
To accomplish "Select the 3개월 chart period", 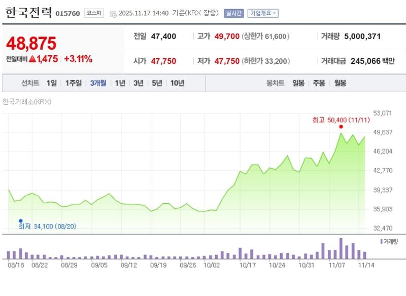I will pos(98,83).
